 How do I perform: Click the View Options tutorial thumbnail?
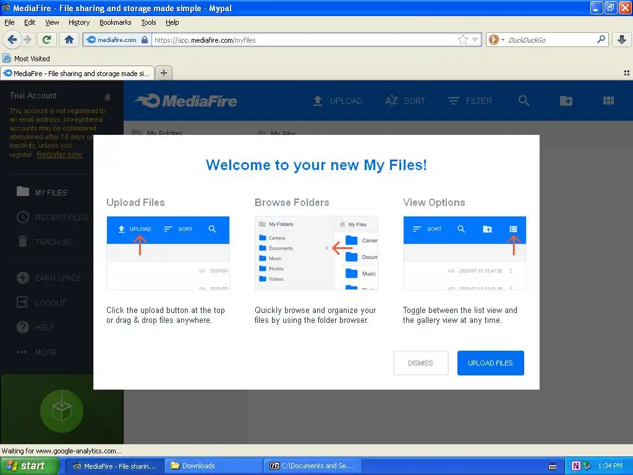point(464,253)
